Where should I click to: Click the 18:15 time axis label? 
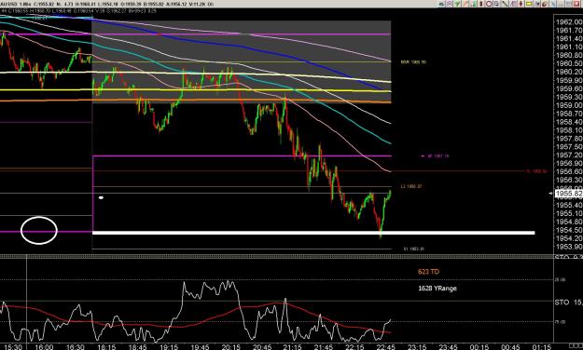coord(106,346)
